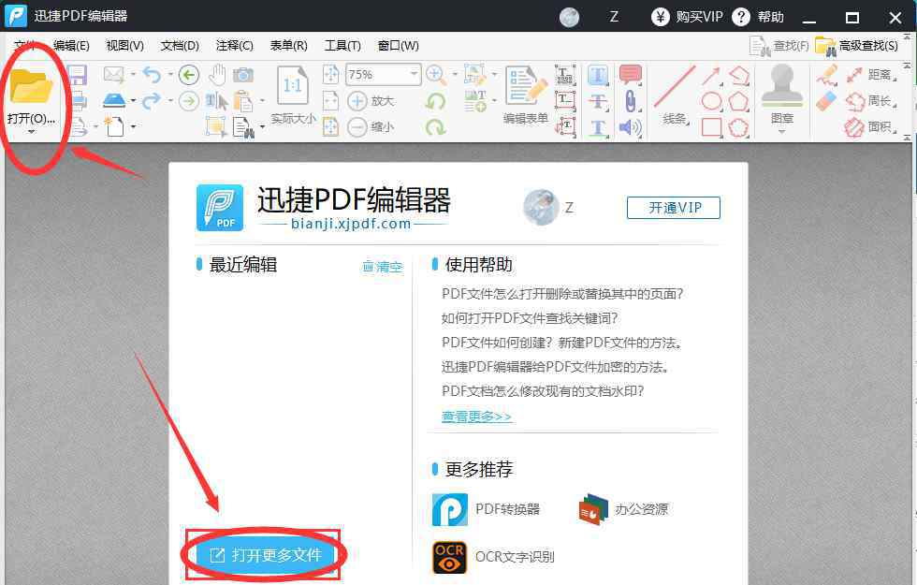Click the undo arrow icon
The width and height of the screenshot is (917, 585).
[152, 75]
